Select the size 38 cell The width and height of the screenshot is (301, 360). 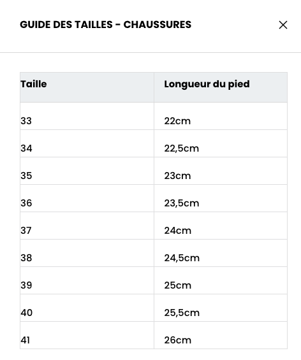tap(87, 253)
